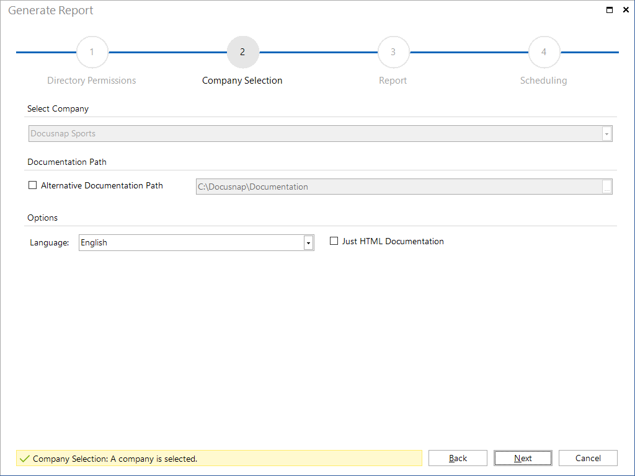
Task: Click the Docusnap Sports company combo box
Action: [320, 134]
